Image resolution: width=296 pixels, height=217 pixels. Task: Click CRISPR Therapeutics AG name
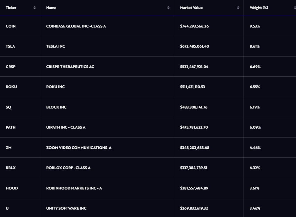[70, 67]
